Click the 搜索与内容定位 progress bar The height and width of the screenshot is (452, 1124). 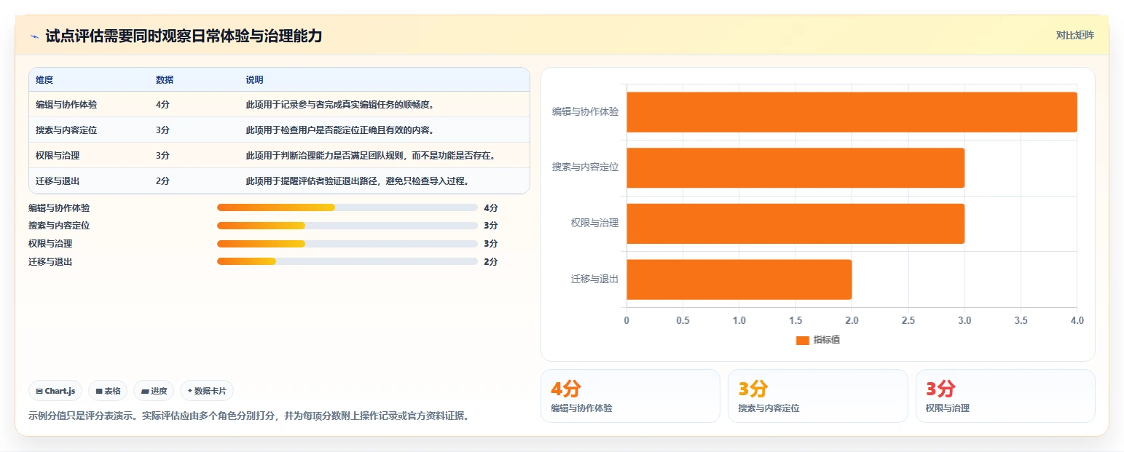347,226
